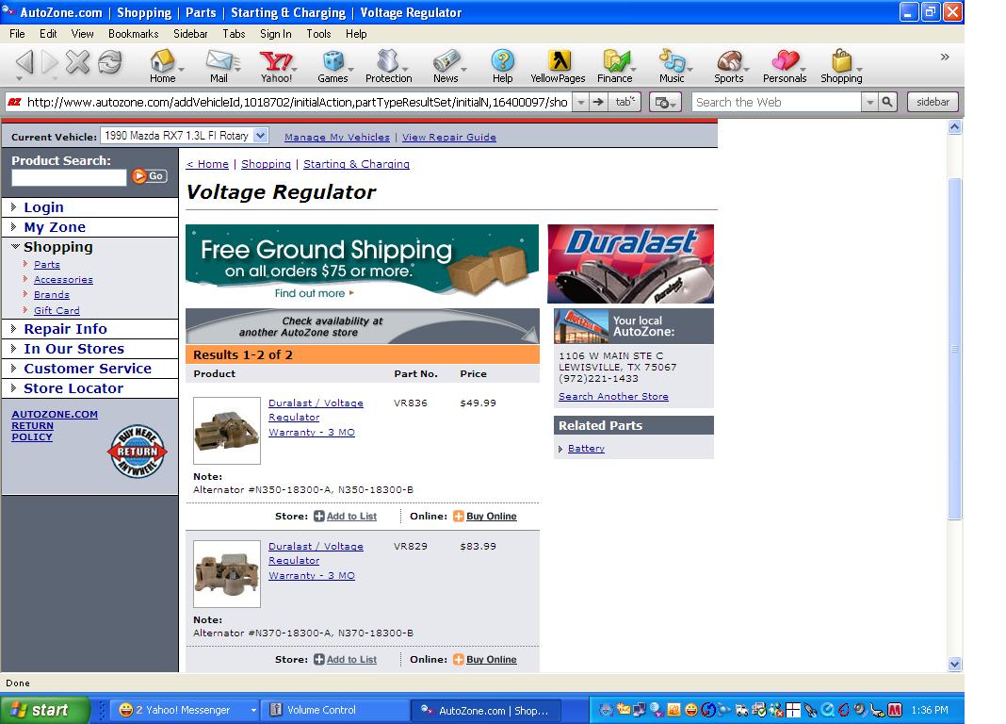Click the Windows Start button
The height and width of the screenshot is (724, 1006).
pos(43,710)
